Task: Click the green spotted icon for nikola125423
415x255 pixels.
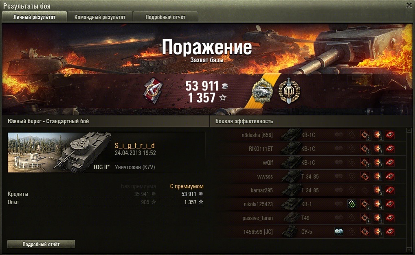Action: [352, 204]
